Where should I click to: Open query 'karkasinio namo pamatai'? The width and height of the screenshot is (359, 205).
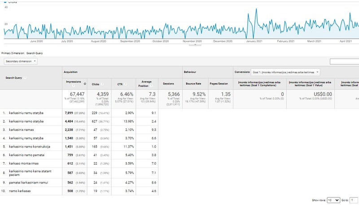coord(27,155)
